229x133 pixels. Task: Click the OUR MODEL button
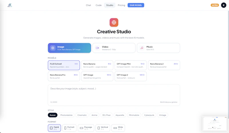click(x=136, y=5)
